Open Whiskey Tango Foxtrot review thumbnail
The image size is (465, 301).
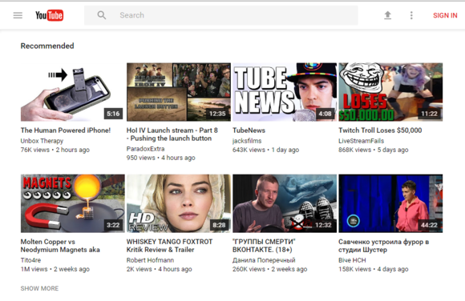tap(179, 203)
